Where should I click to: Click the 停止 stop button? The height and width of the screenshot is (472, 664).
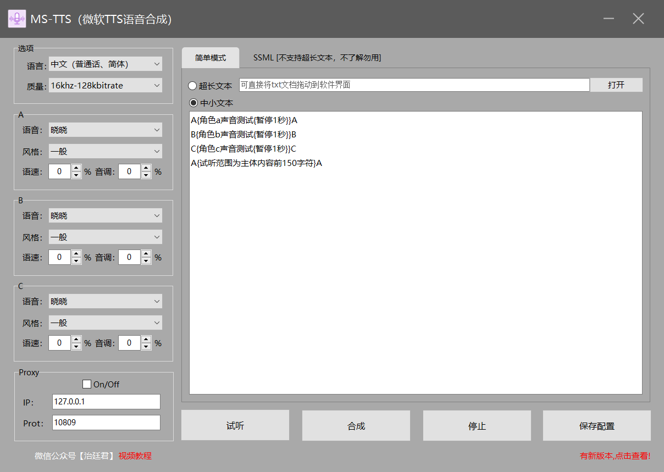point(477,426)
